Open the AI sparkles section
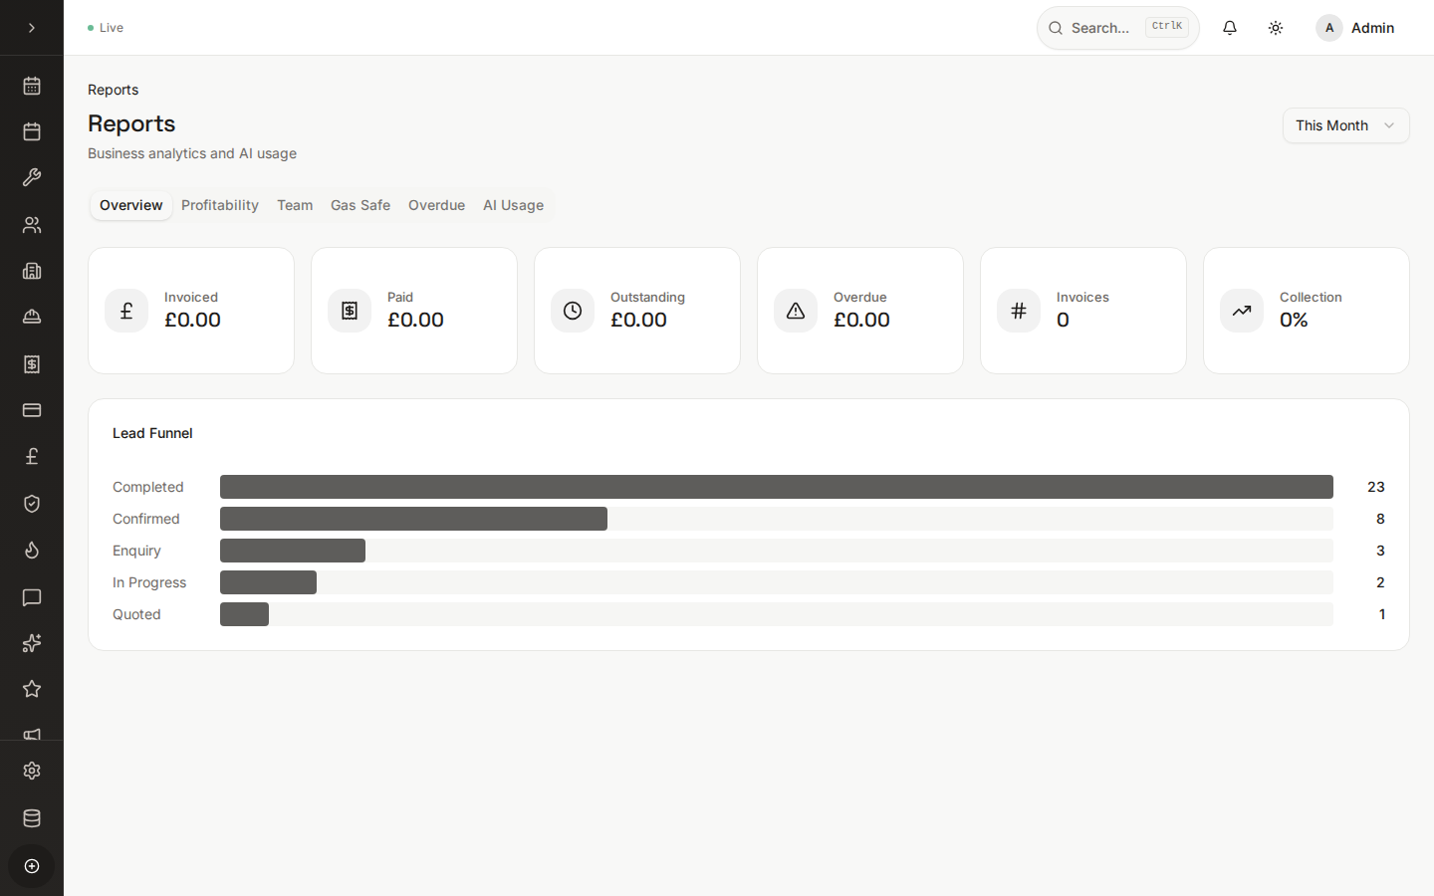Viewport: 1434px width, 896px height. pyautogui.click(x=31, y=643)
